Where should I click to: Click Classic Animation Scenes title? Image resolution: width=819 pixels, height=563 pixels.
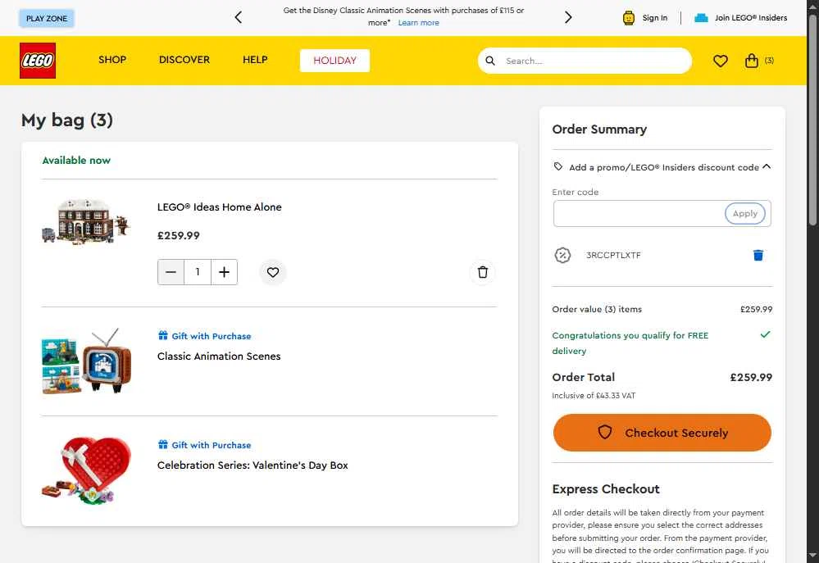[219, 356]
